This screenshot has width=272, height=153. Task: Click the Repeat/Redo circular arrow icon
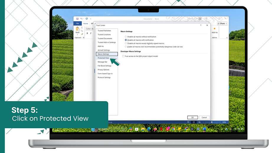(87, 19)
